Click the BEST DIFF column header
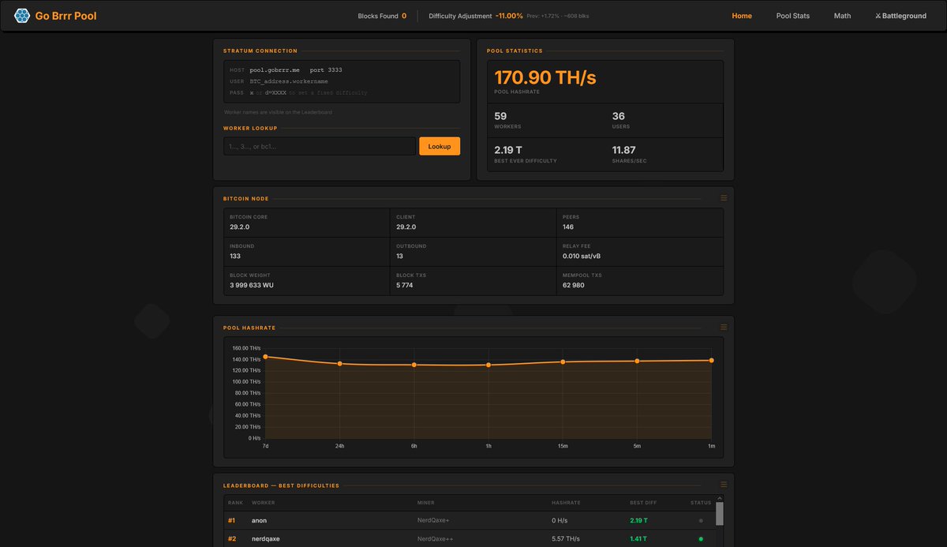The image size is (947, 547). [643, 503]
